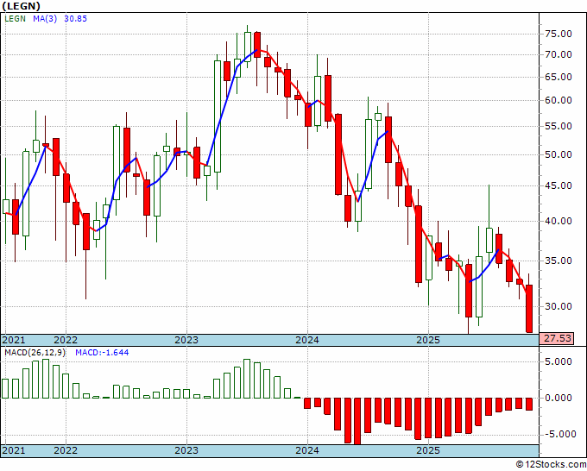587x471 pixels.
Task: Click 2022 on the MACD panel timeline
Action: point(66,450)
